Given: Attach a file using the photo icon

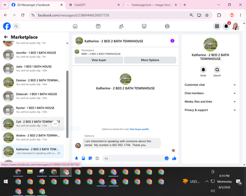Looking at the screenshot, I should pos(83,158).
